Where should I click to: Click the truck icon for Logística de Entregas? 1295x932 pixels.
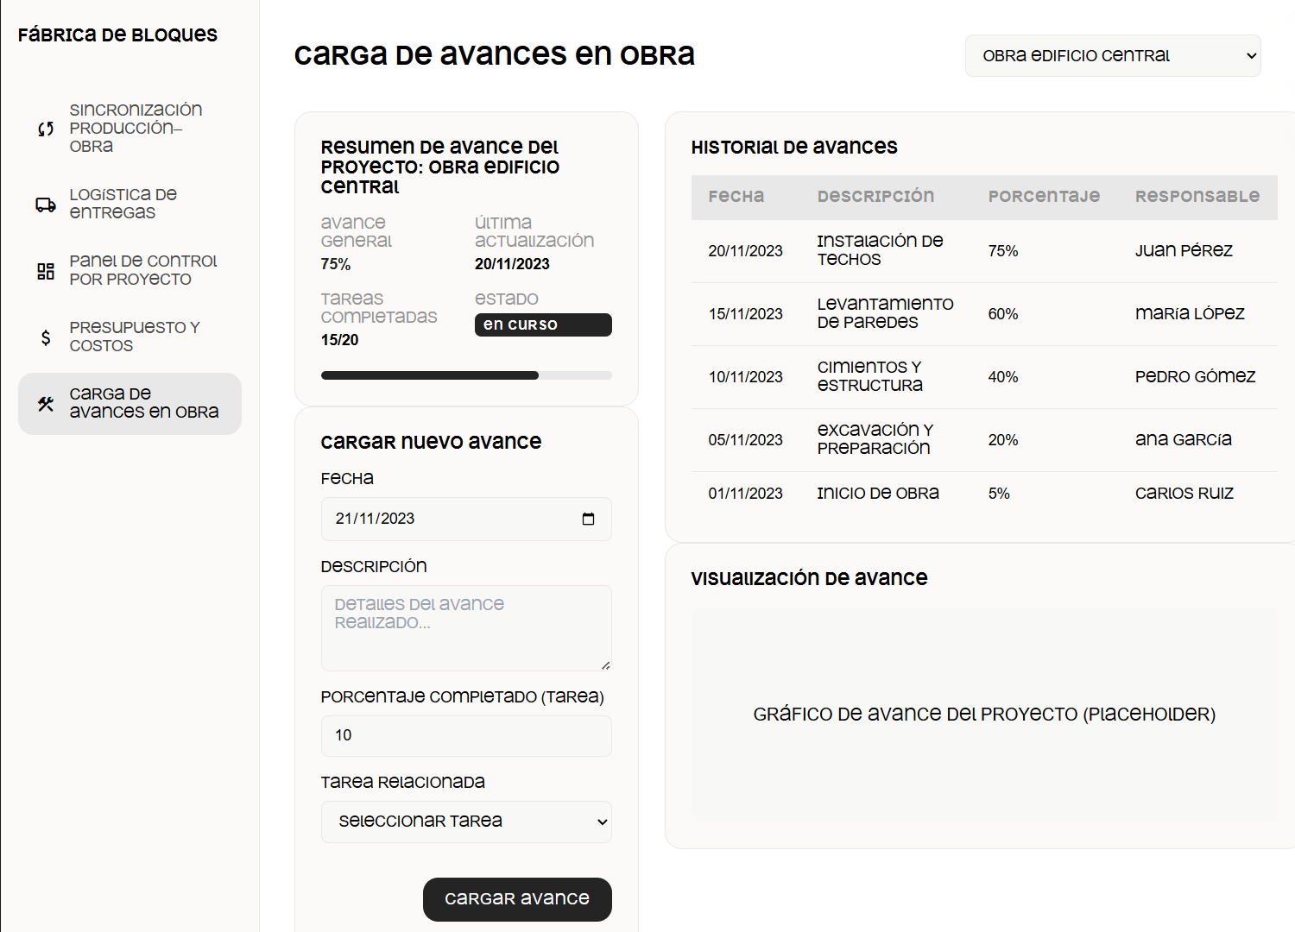click(x=46, y=205)
